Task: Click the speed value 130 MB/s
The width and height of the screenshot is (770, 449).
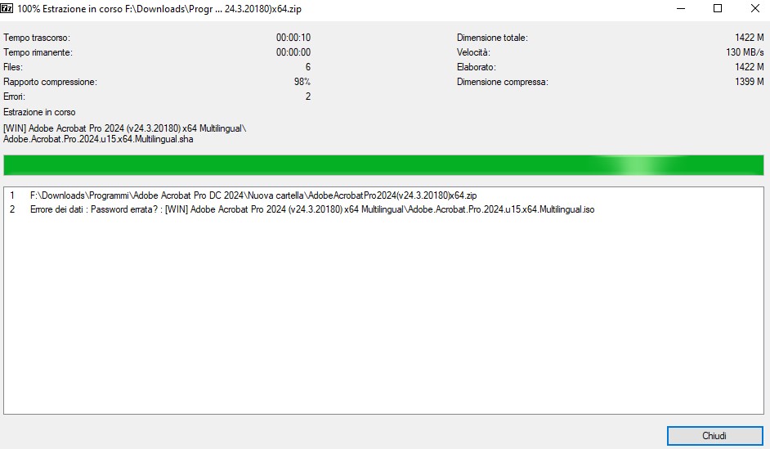Action: pos(745,52)
